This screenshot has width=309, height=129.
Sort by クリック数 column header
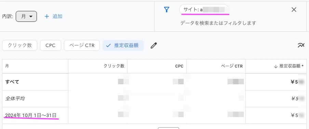(x=114, y=66)
